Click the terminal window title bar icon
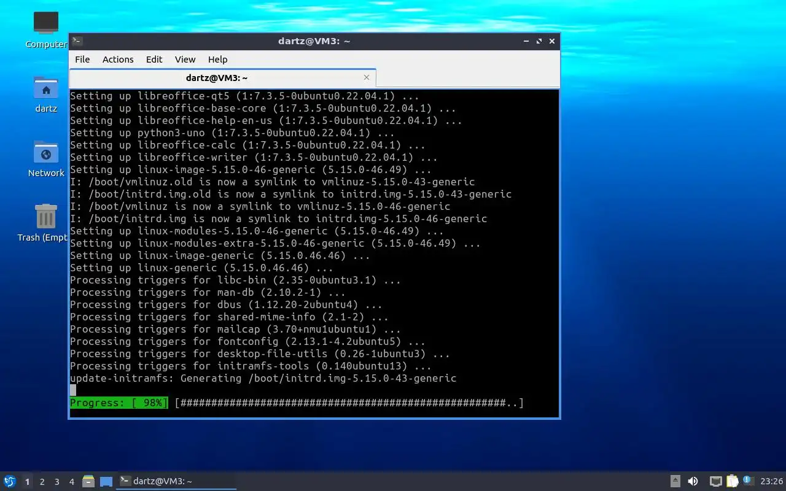786x491 pixels. tap(77, 41)
